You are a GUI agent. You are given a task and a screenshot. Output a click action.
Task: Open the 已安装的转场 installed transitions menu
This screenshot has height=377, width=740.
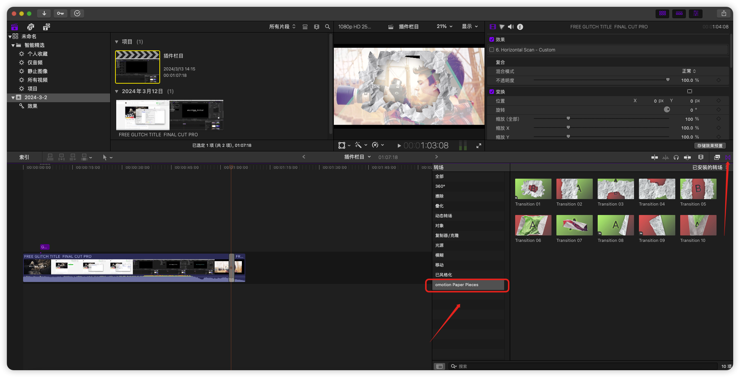pyautogui.click(x=710, y=167)
